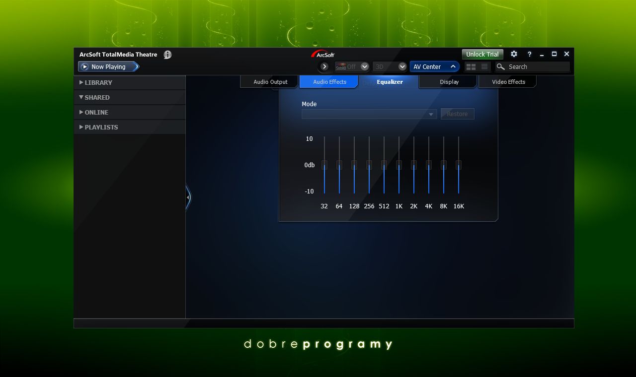Click the search magnifier icon
This screenshot has height=377, width=636.
[501, 66]
